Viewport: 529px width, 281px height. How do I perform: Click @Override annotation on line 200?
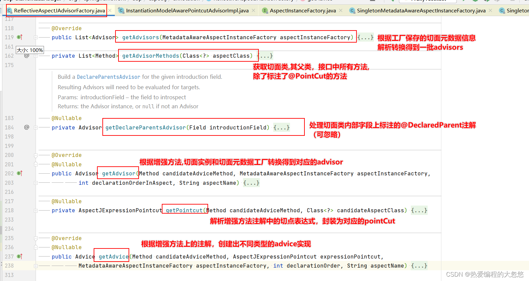point(66,155)
